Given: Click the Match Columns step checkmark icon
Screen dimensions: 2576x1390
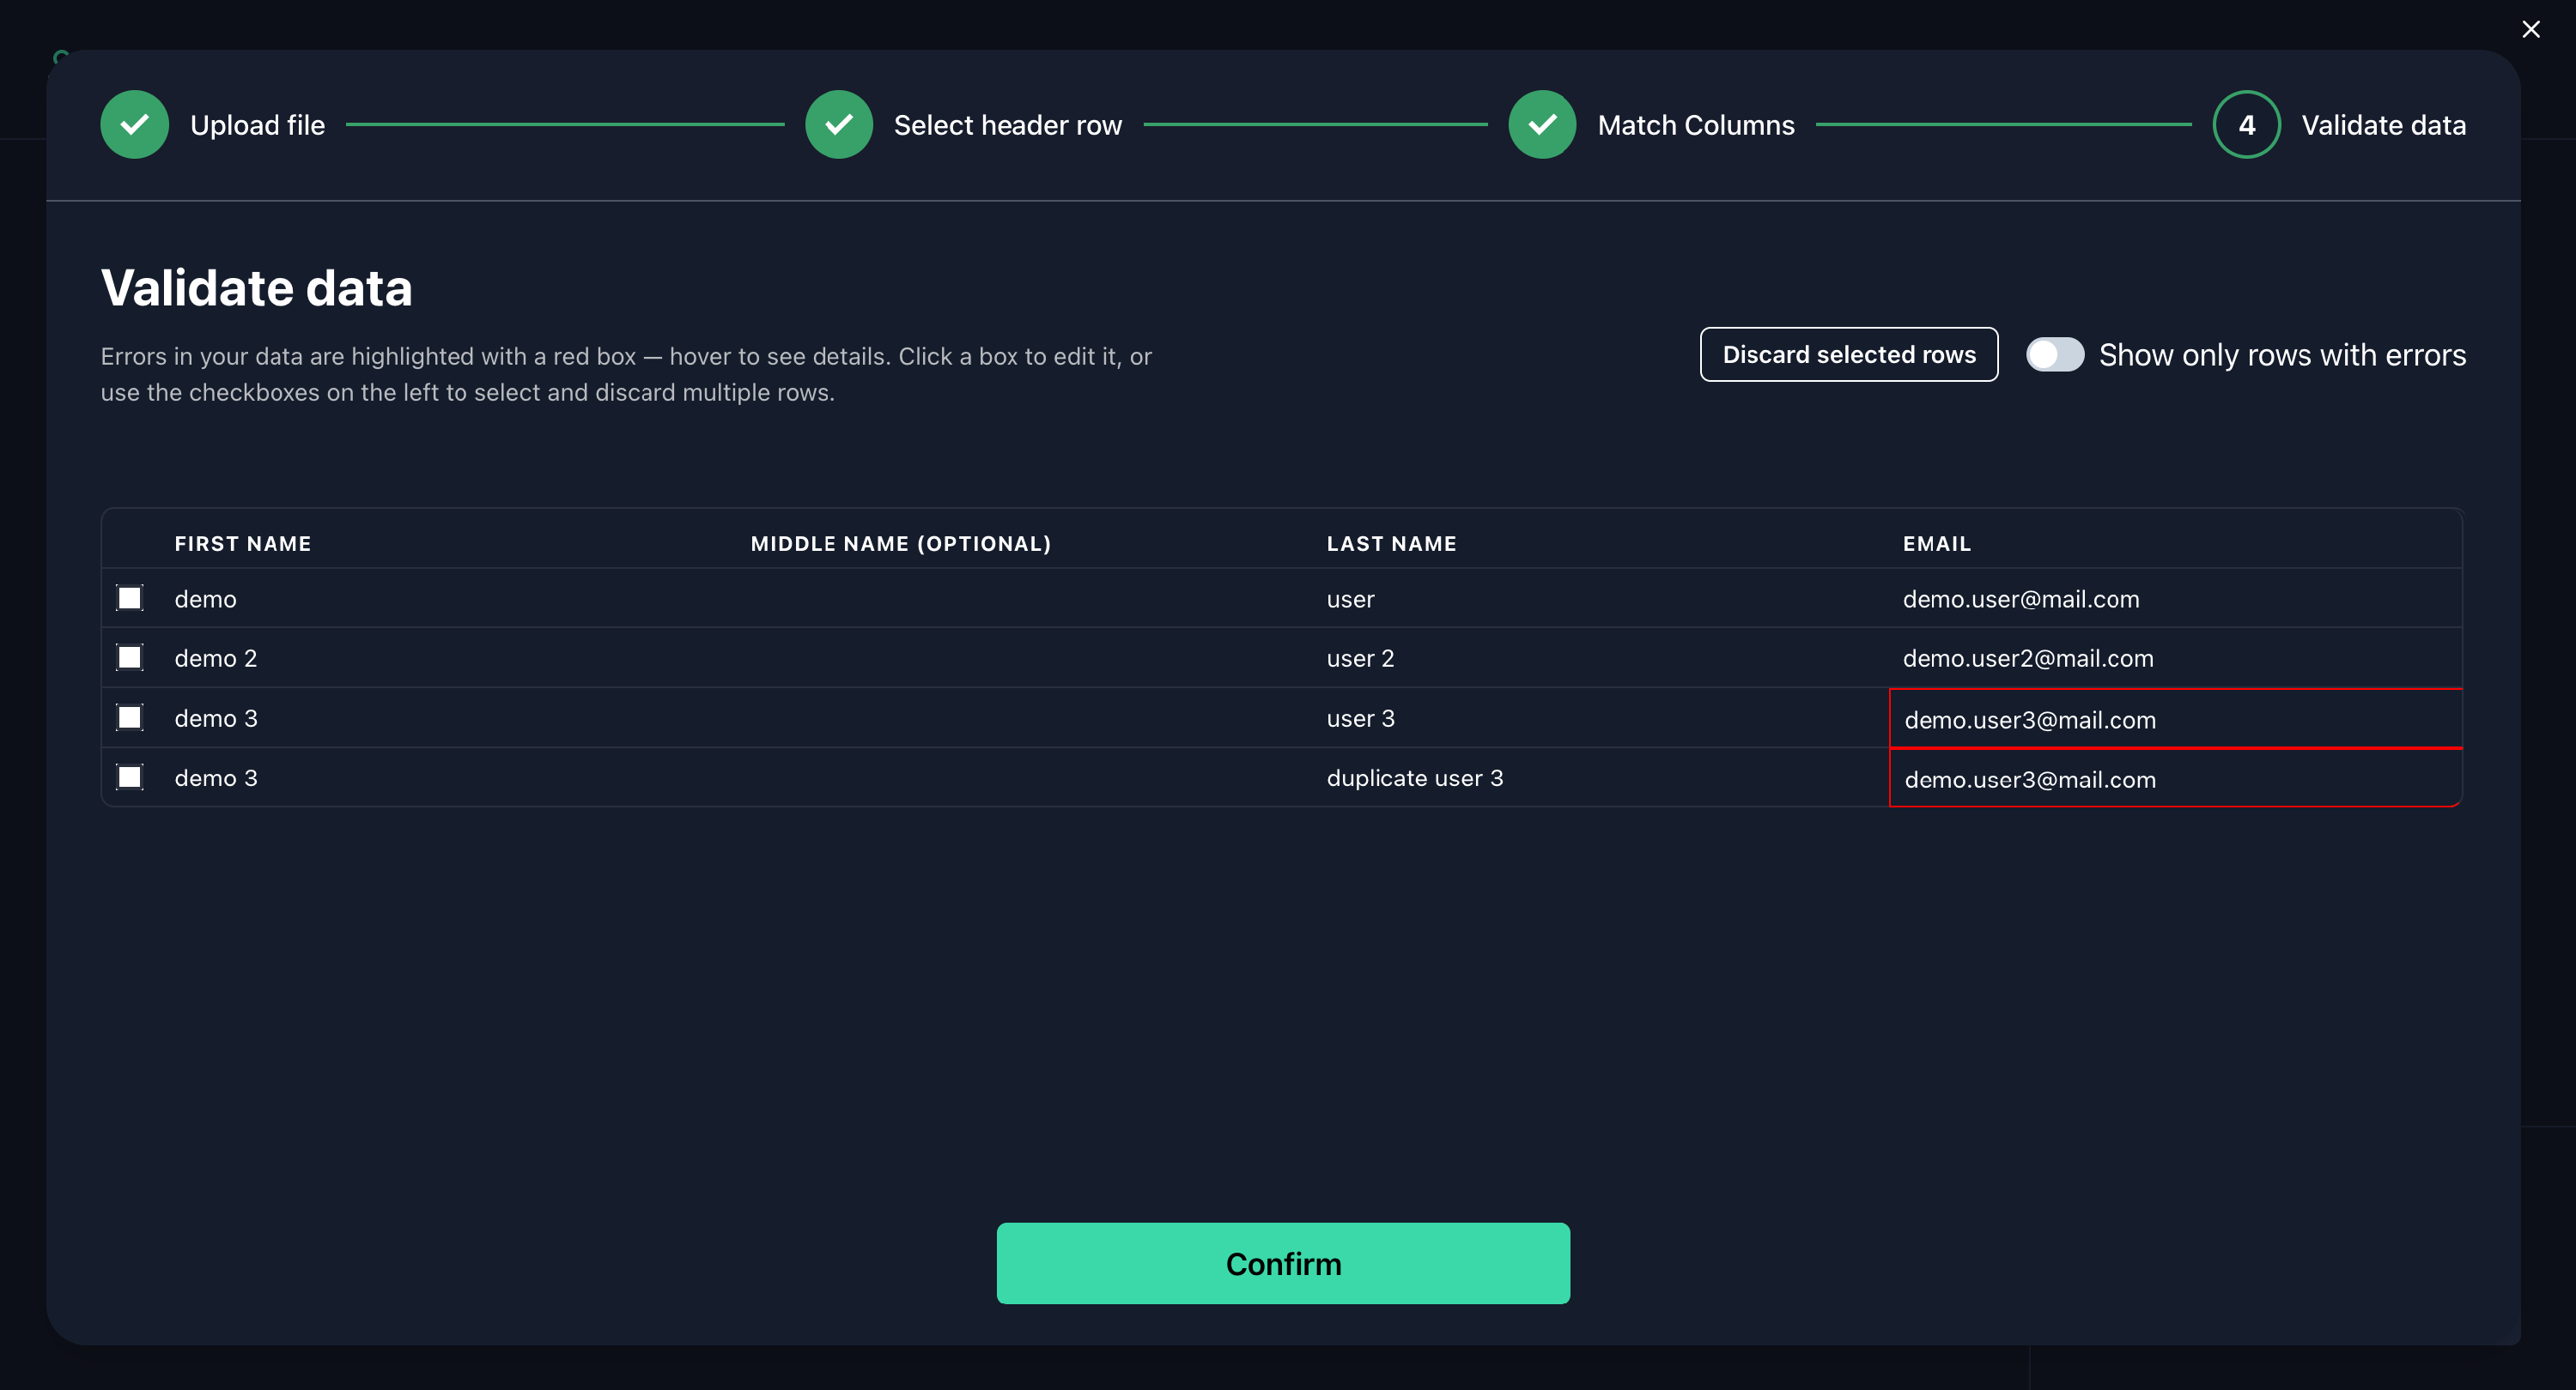Looking at the screenshot, I should [1541, 125].
